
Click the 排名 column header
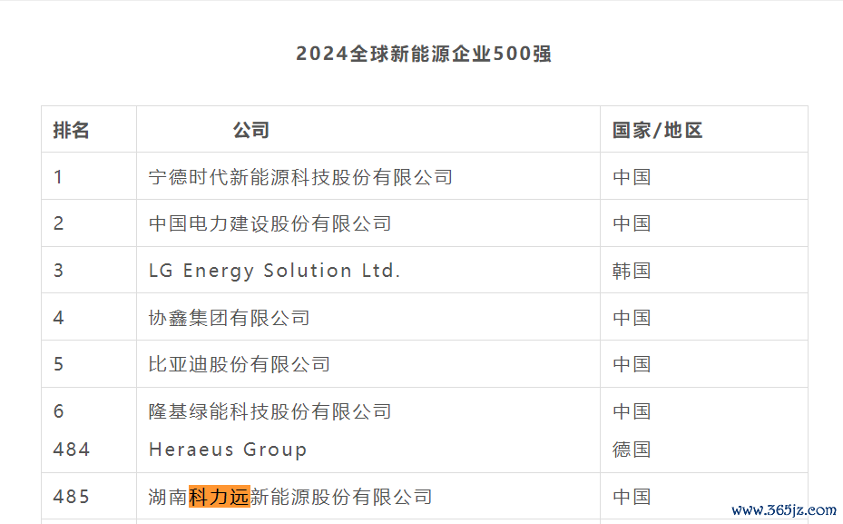(71, 130)
